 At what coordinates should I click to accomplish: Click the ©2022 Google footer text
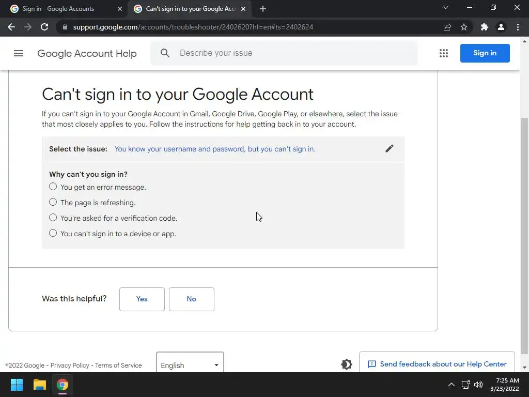[25, 365]
